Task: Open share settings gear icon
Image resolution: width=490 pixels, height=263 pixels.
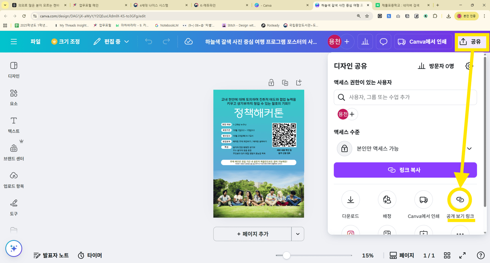Action: 469,66
